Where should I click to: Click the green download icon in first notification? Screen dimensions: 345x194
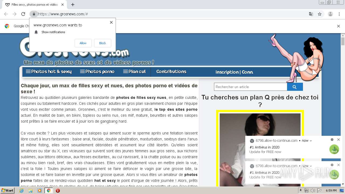[334, 149]
